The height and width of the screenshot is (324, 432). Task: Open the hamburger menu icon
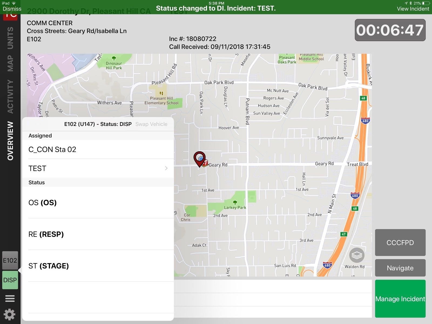click(10, 299)
